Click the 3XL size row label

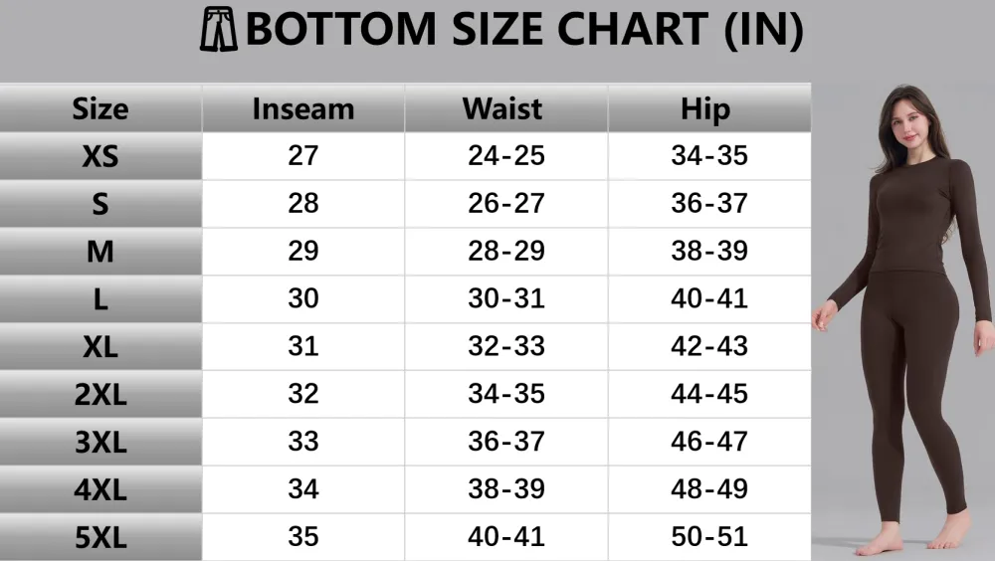pyautogui.click(x=100, y=443)
